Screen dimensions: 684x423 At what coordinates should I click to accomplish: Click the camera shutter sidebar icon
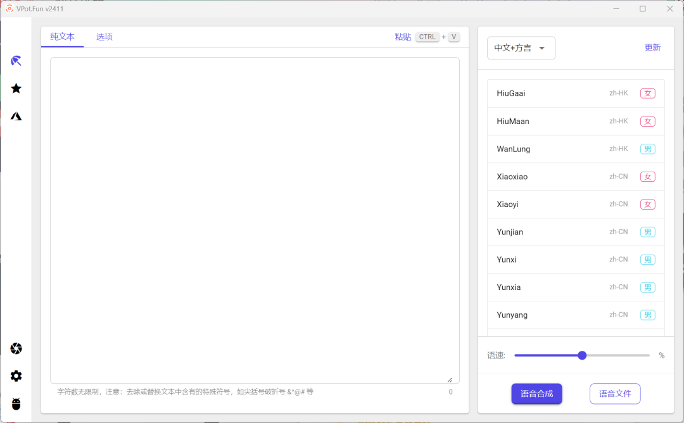point(16,348)
